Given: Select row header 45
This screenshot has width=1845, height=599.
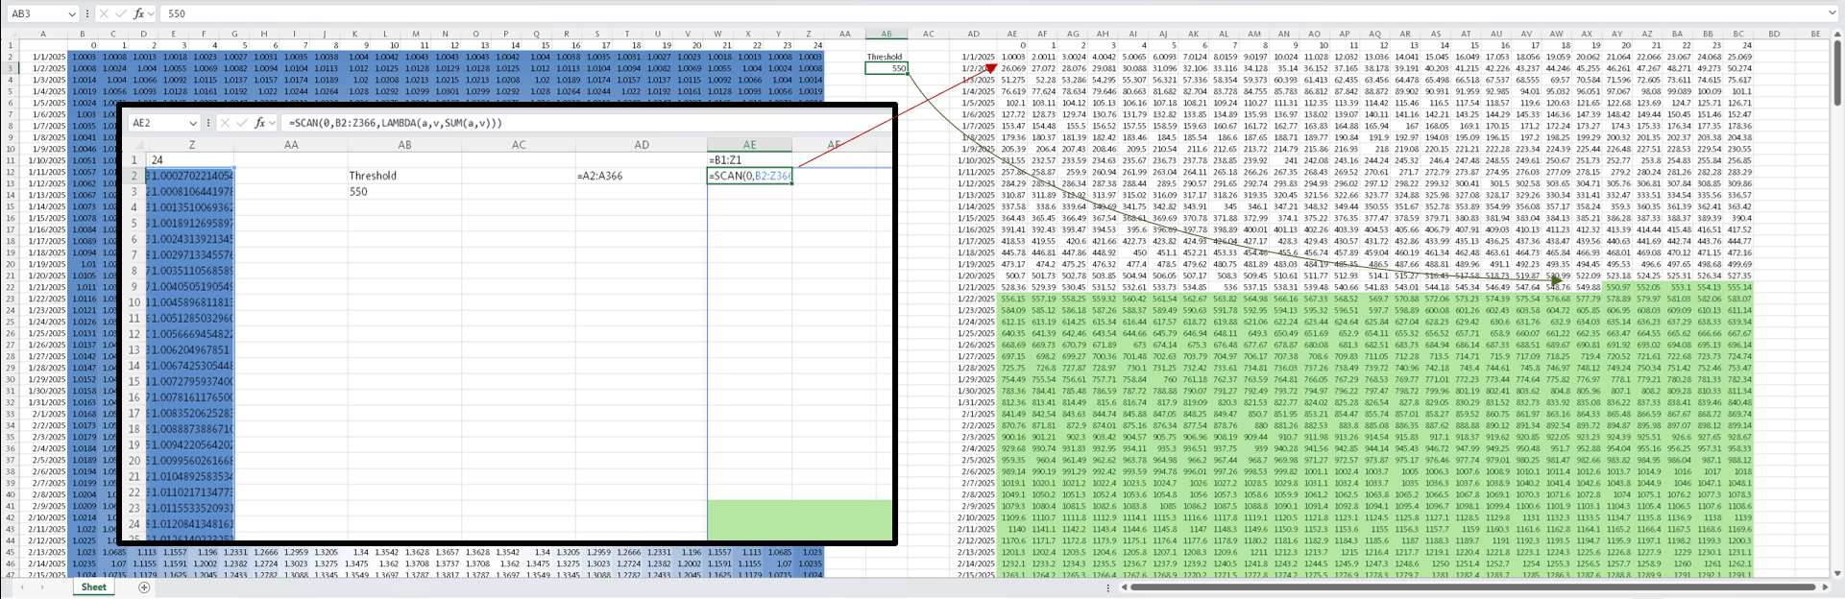Looking at the screenshot, I should coord(11,552).
